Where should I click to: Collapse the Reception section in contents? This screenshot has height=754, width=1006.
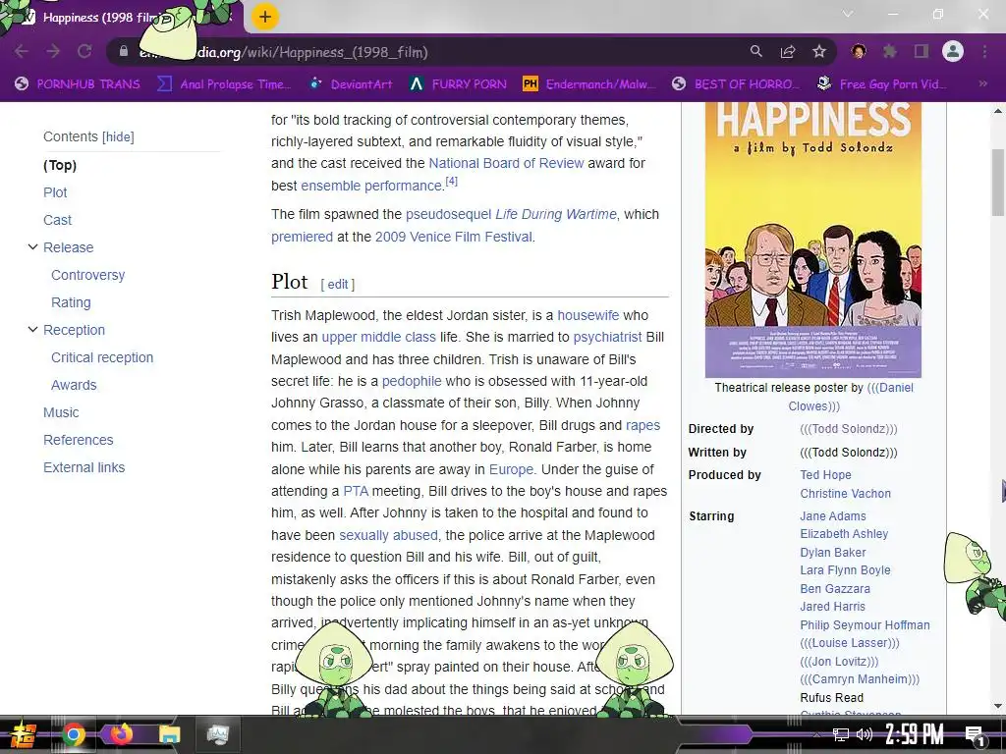32,330
